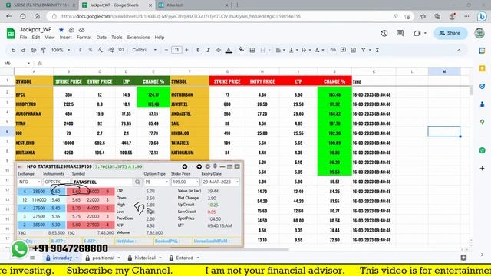Switch to the positional sheet tab
This screenshot has height=276, width=491.
click(x=103, y=258)
